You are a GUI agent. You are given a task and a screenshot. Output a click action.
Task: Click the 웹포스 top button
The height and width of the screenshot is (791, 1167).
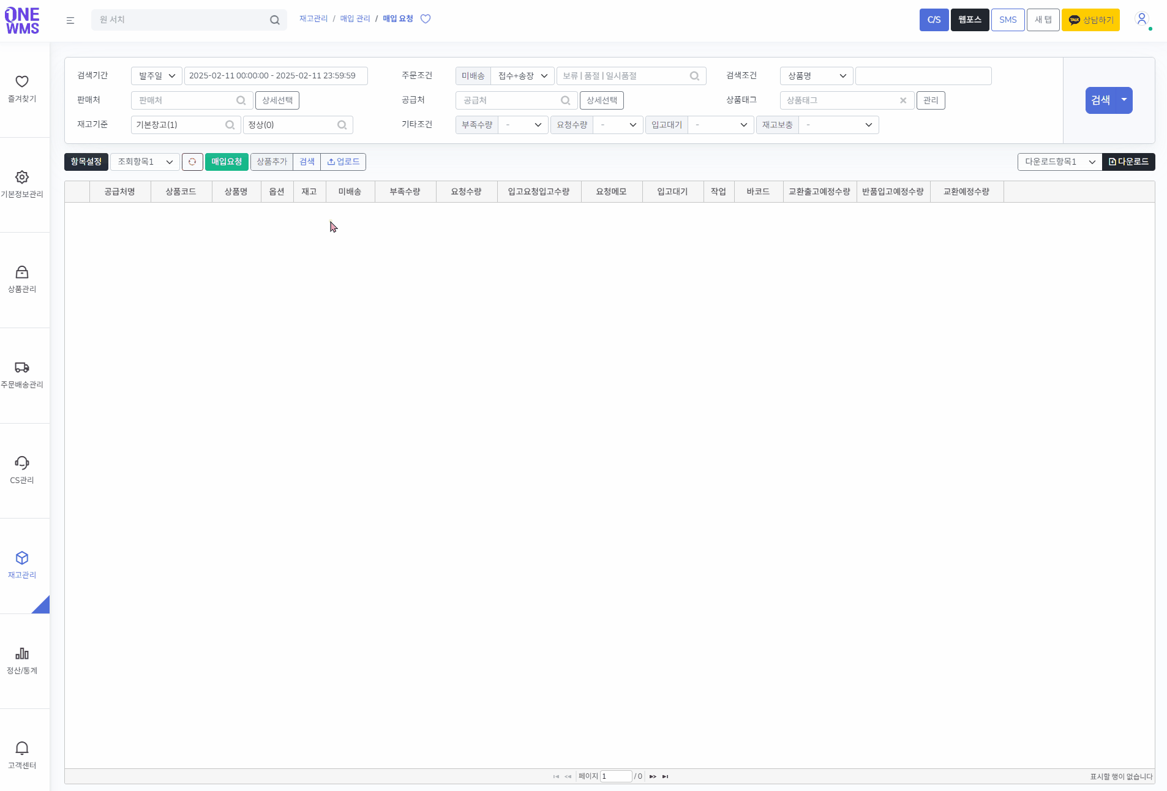pos(970,20)
